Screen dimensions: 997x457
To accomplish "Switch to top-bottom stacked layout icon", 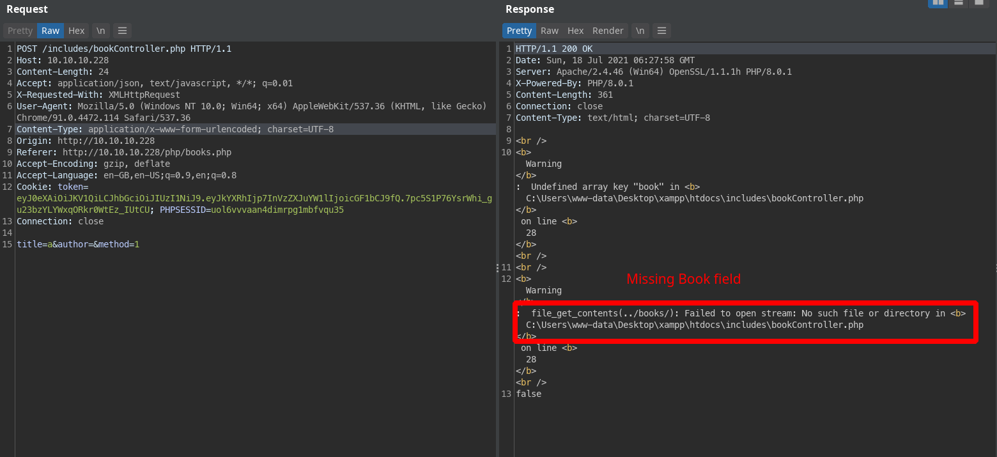I will (959, 3).
